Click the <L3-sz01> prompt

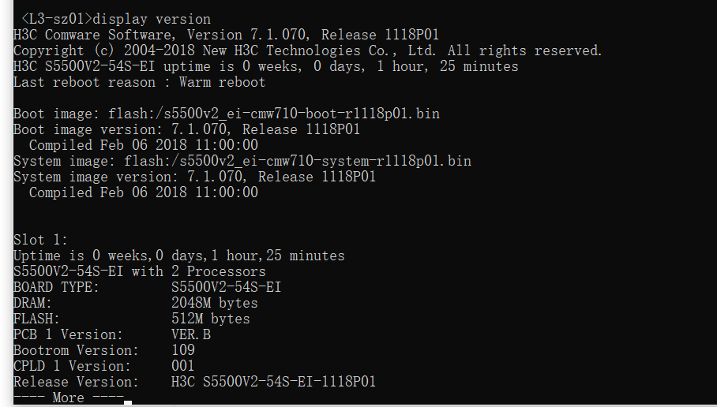[57, 19]
